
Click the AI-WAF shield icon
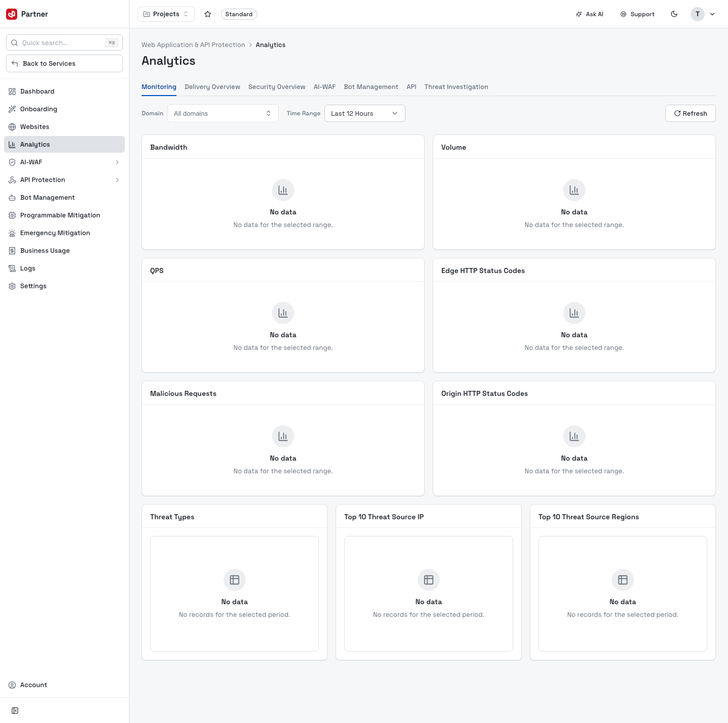pos(12,162)
